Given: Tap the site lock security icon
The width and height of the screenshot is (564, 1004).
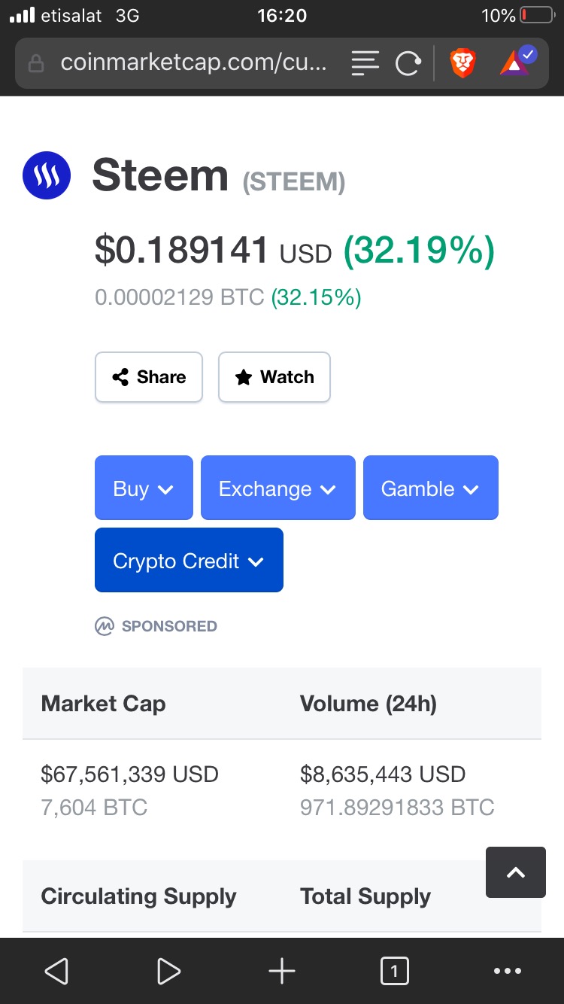Looking at the screenshot, I should (x=36, y=64).
